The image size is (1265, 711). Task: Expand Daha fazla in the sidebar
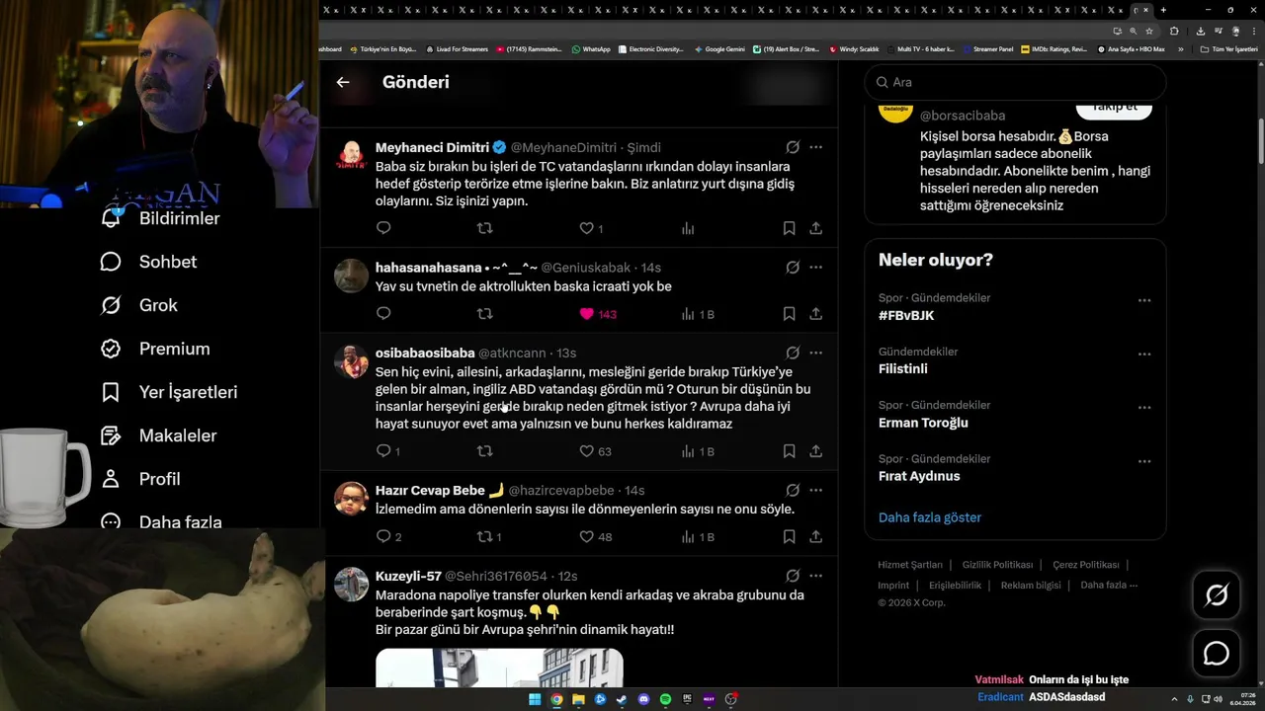pyautogui.click(x=161, y=521)
